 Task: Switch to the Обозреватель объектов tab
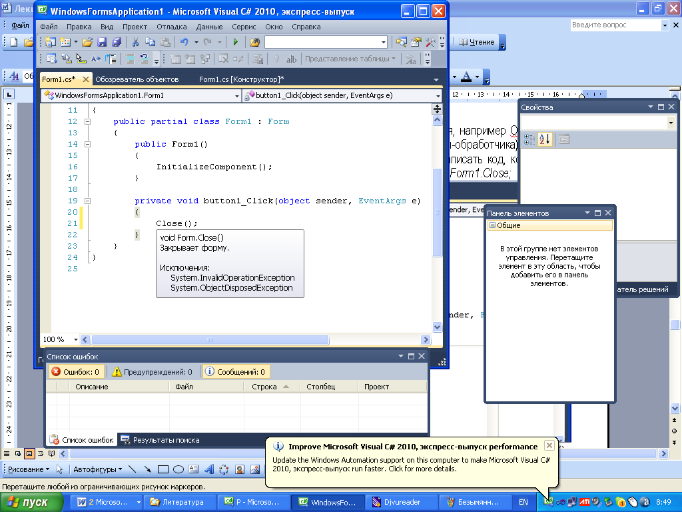(137, 79)
